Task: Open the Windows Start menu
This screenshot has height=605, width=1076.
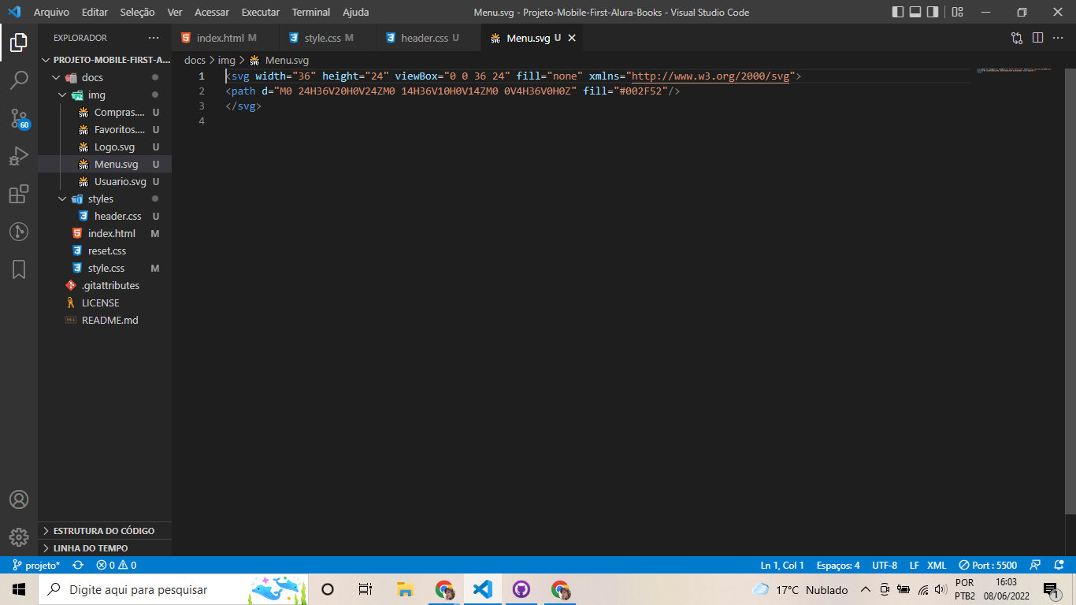Action: coord(19,589)
